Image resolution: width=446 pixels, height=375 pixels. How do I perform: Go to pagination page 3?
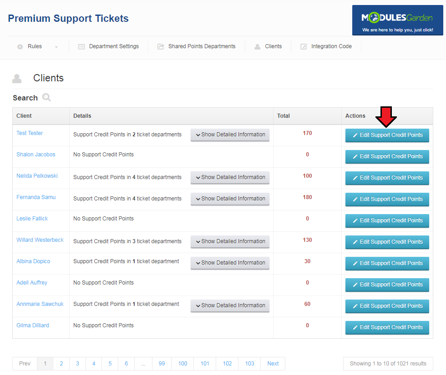click(78, 364)
